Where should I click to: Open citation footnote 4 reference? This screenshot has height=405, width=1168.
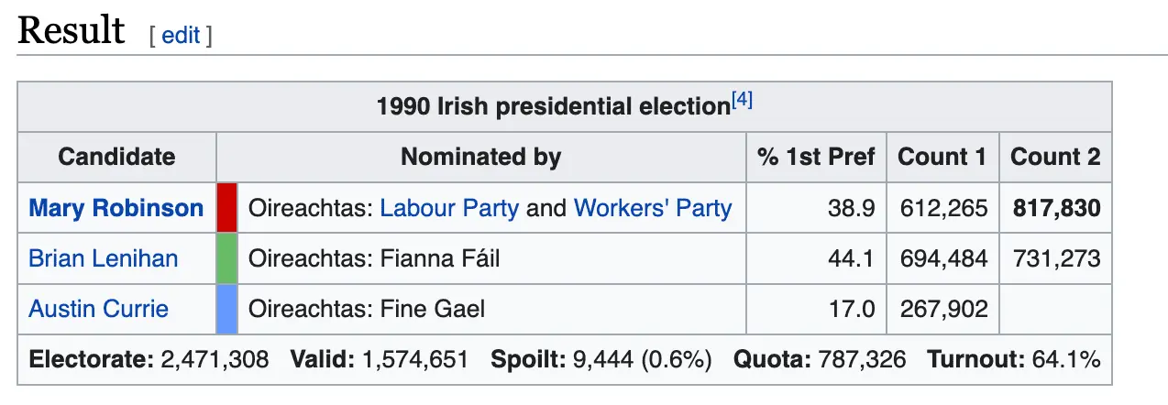pyautogui.click(x=742, y=101)
